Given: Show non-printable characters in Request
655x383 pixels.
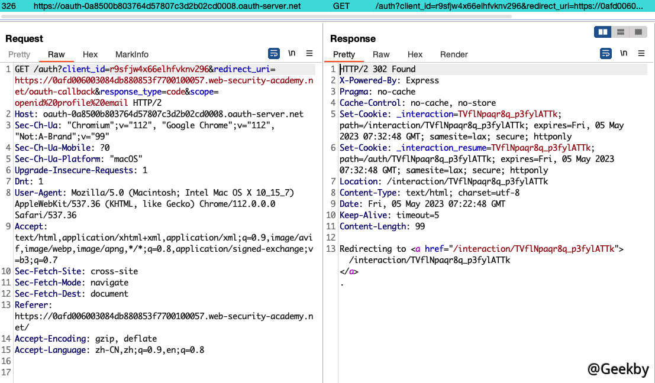Looking at the screenshot, I should tap(292, 53).
